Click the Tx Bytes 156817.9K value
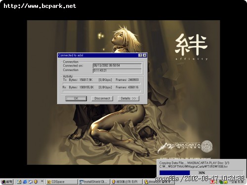Screen dimensions: 247x185 [x=86, y=80]
